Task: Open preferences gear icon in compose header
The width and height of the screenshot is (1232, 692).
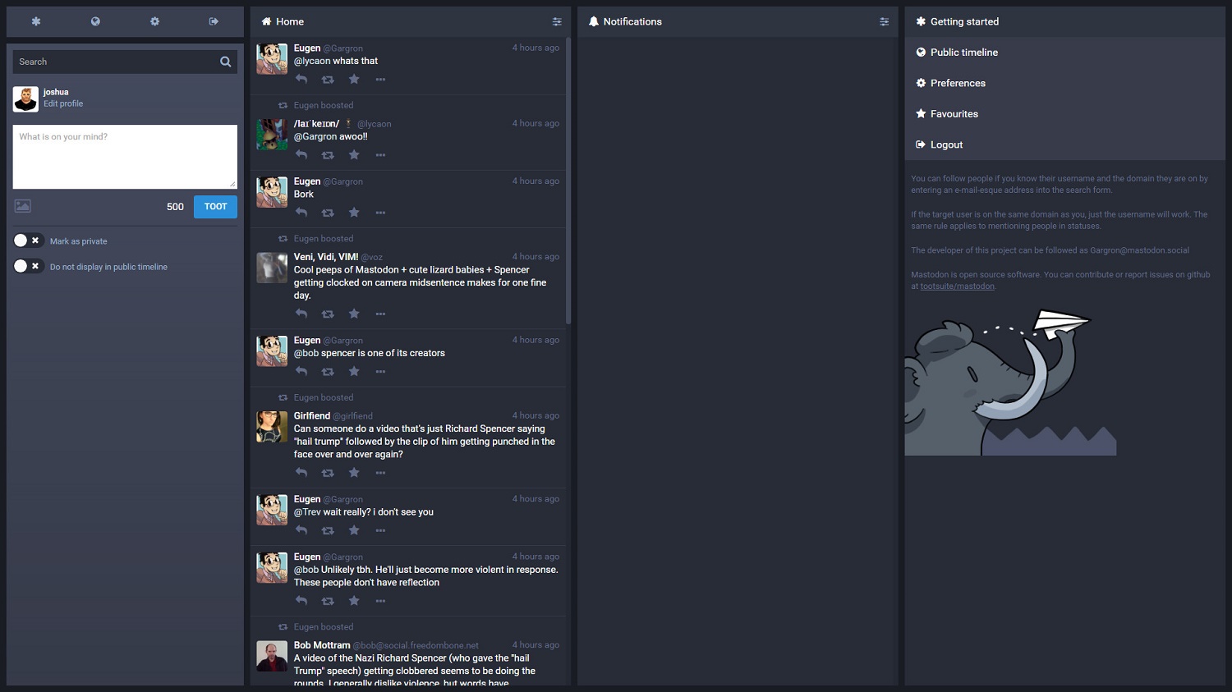Action: click(154, 21)
